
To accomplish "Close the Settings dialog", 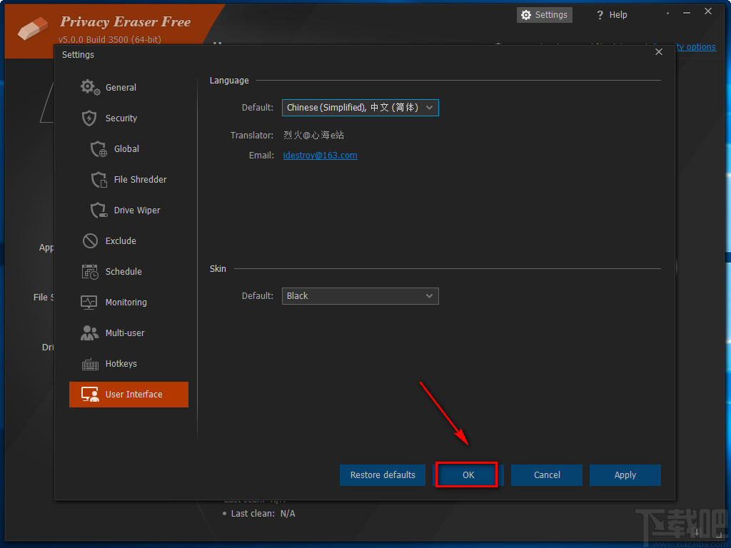I will [x=659, y=51].
